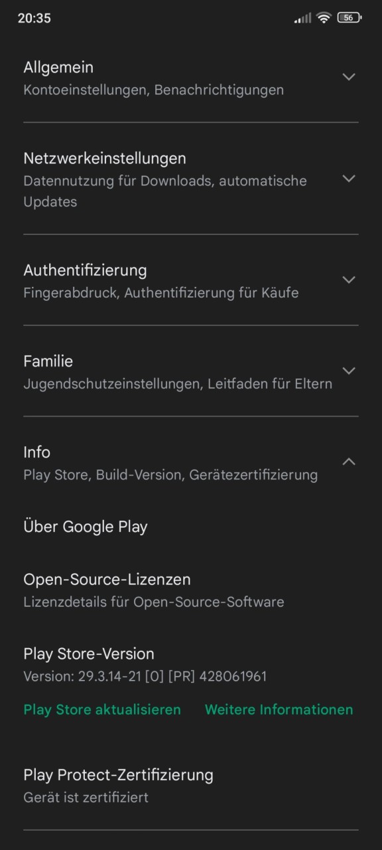
Task: Select the Netzwerkeinstellungen heading
Action: (105, 158)
